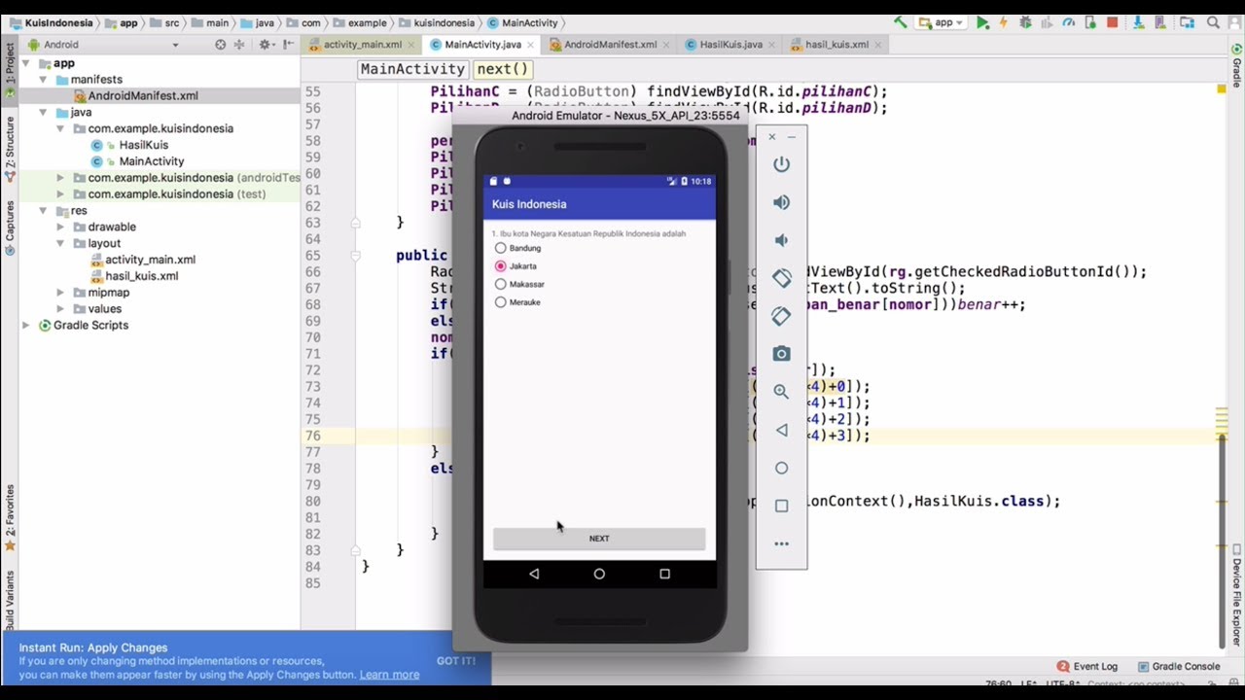Switch to the MainActivity.java editor tab
This screenshot has width=1245, height=700.
click(482, 45)
